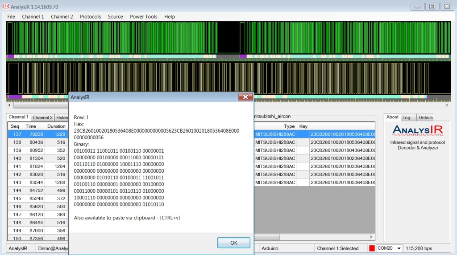Open the Power Tools menu
This screenshot has width=457, height=255.
(x=143, y=16)
